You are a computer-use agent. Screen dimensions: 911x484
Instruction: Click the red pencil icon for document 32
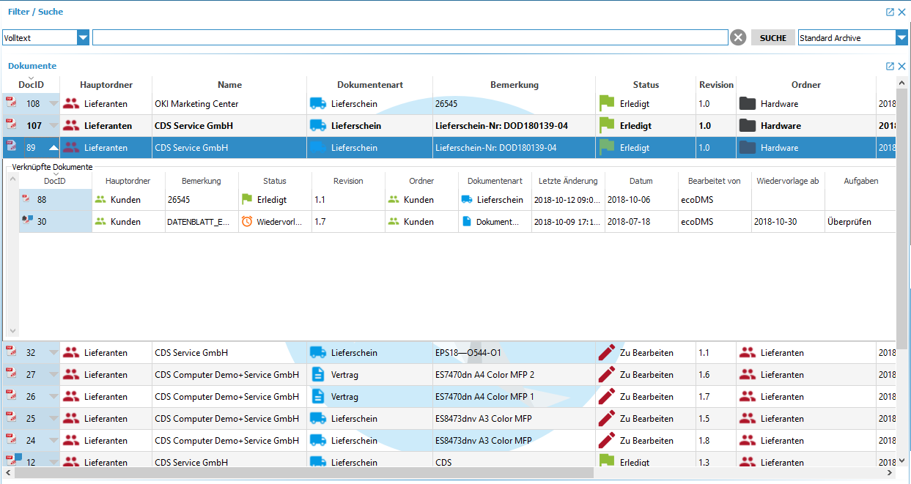tap(606, 352)
